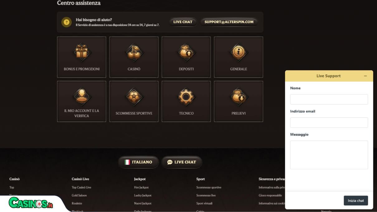The image size is (377, 212).
Task: Select the Casinò cherries icon
Action: 134,52
